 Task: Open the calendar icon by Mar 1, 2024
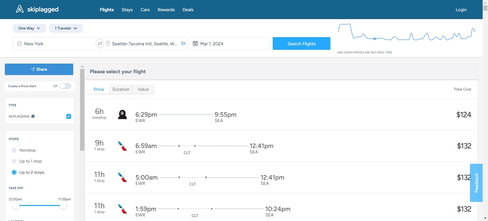(x=195, y=43)
